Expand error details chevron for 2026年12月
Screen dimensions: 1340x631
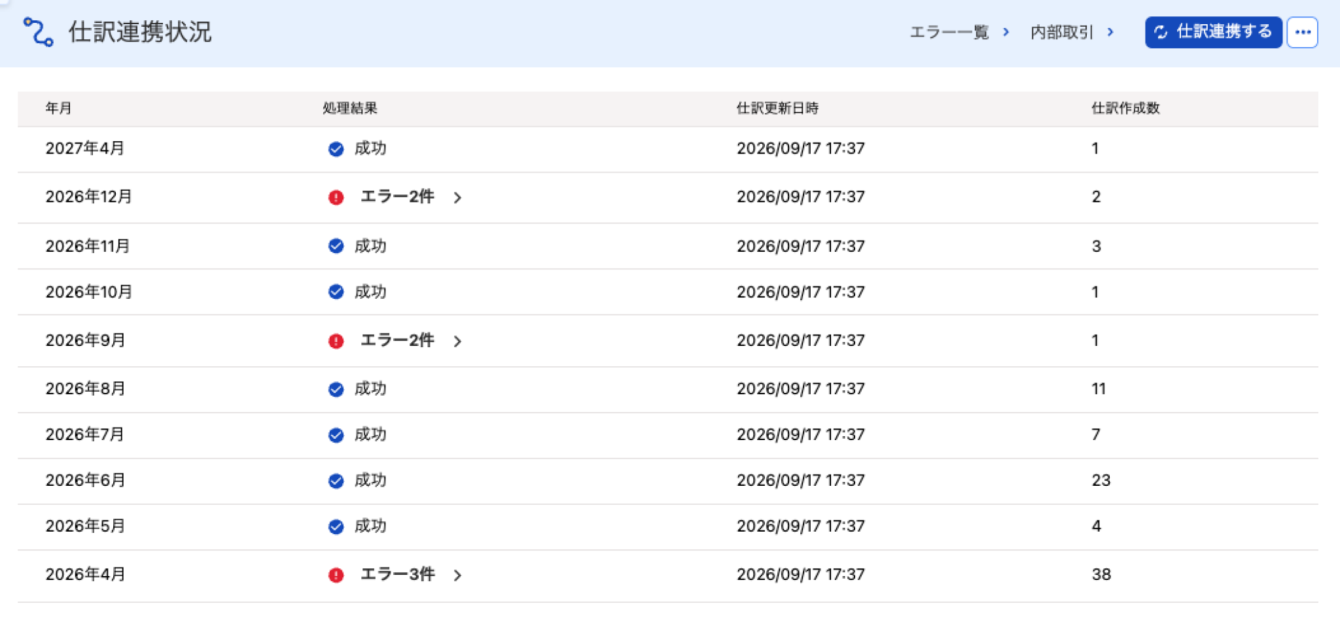tap(457, 197)
